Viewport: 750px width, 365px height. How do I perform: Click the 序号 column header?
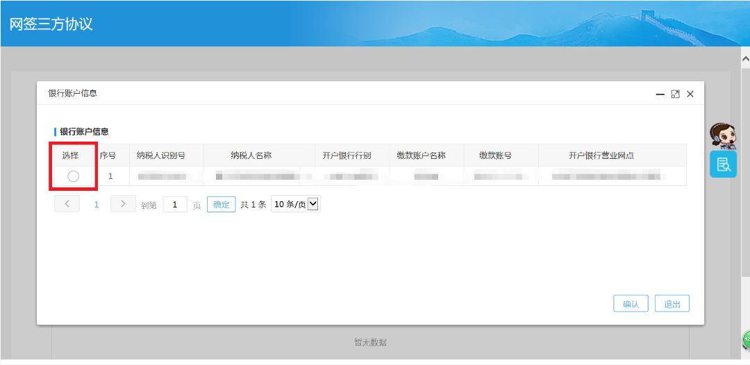tap(108, 155)
